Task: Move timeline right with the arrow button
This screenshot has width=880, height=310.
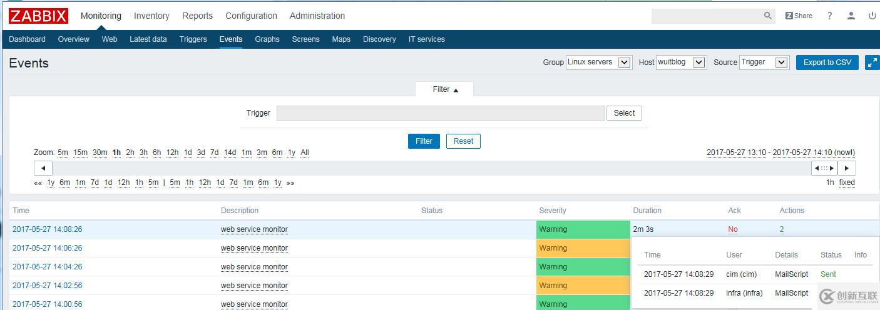Action: coord(847,168)
